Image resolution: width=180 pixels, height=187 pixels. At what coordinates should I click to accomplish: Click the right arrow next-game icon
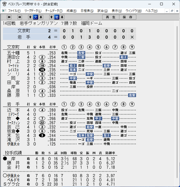click(x=20, y=17)
